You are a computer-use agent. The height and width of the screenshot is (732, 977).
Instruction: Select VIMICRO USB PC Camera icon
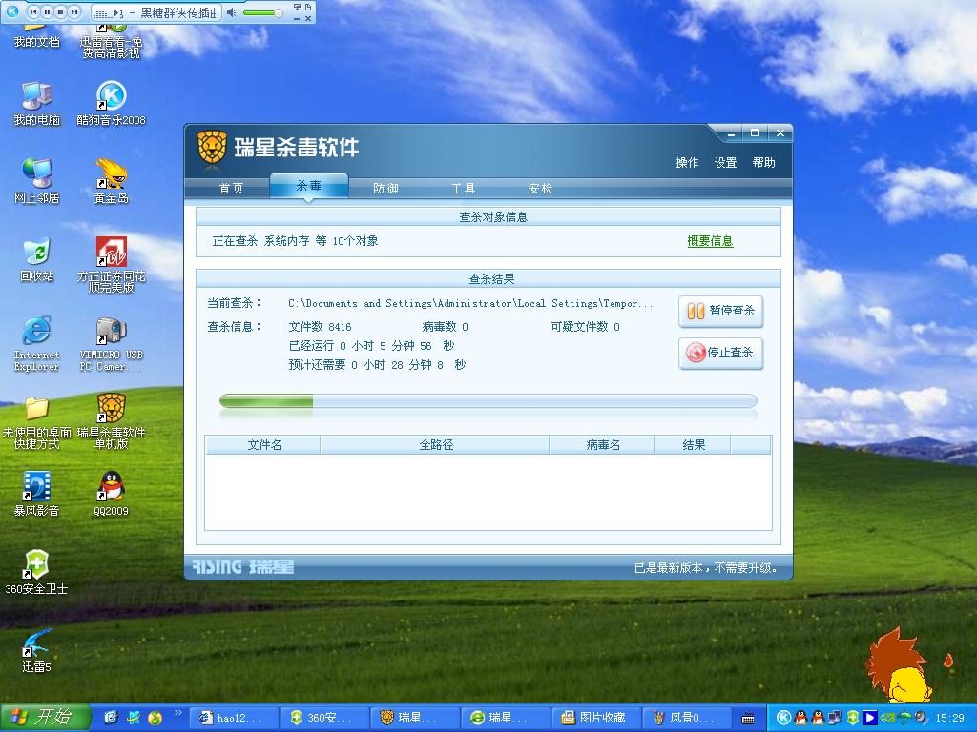click(111, 343)
